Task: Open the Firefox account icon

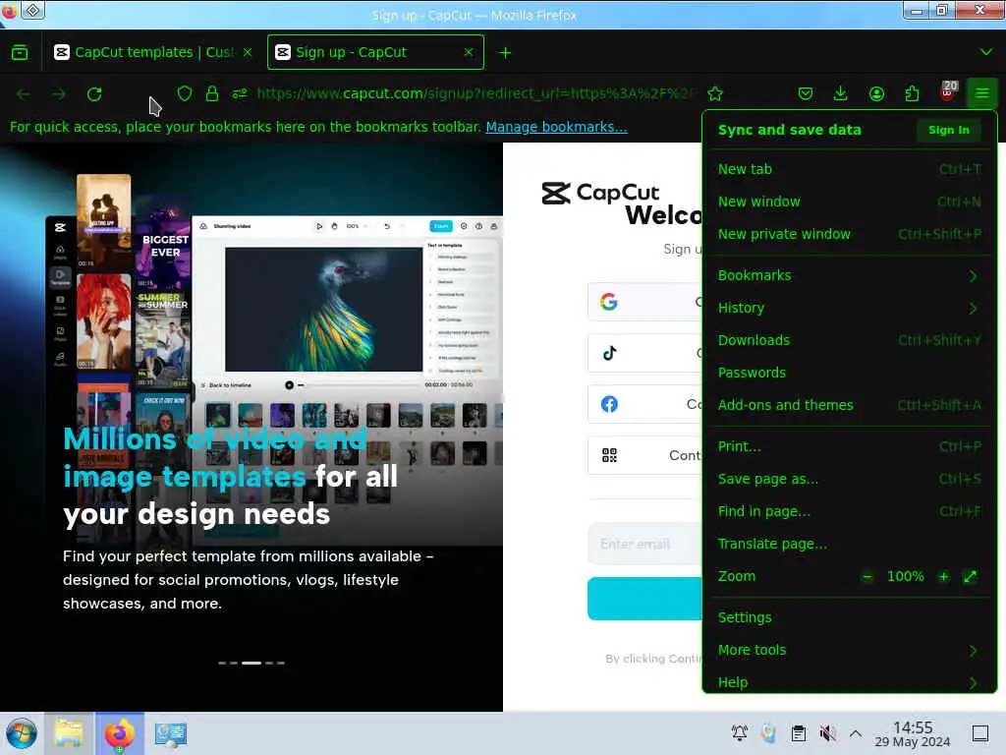Action: pyautogui.click(x=876, y=93)
